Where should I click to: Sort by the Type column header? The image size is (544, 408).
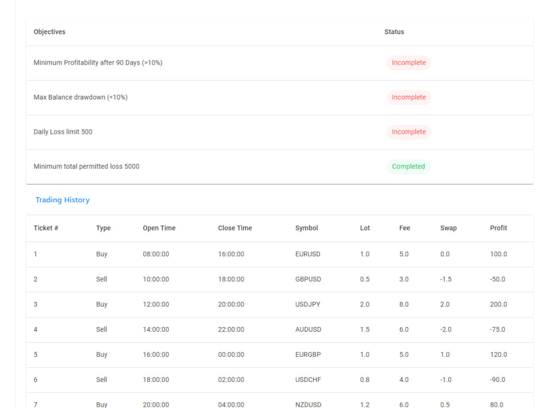pos(103,228)
